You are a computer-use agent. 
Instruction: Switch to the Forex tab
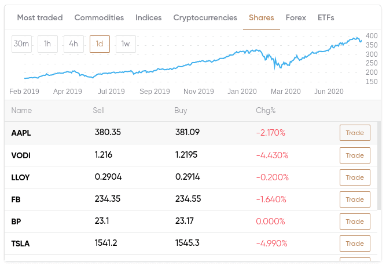coord(296,18)
